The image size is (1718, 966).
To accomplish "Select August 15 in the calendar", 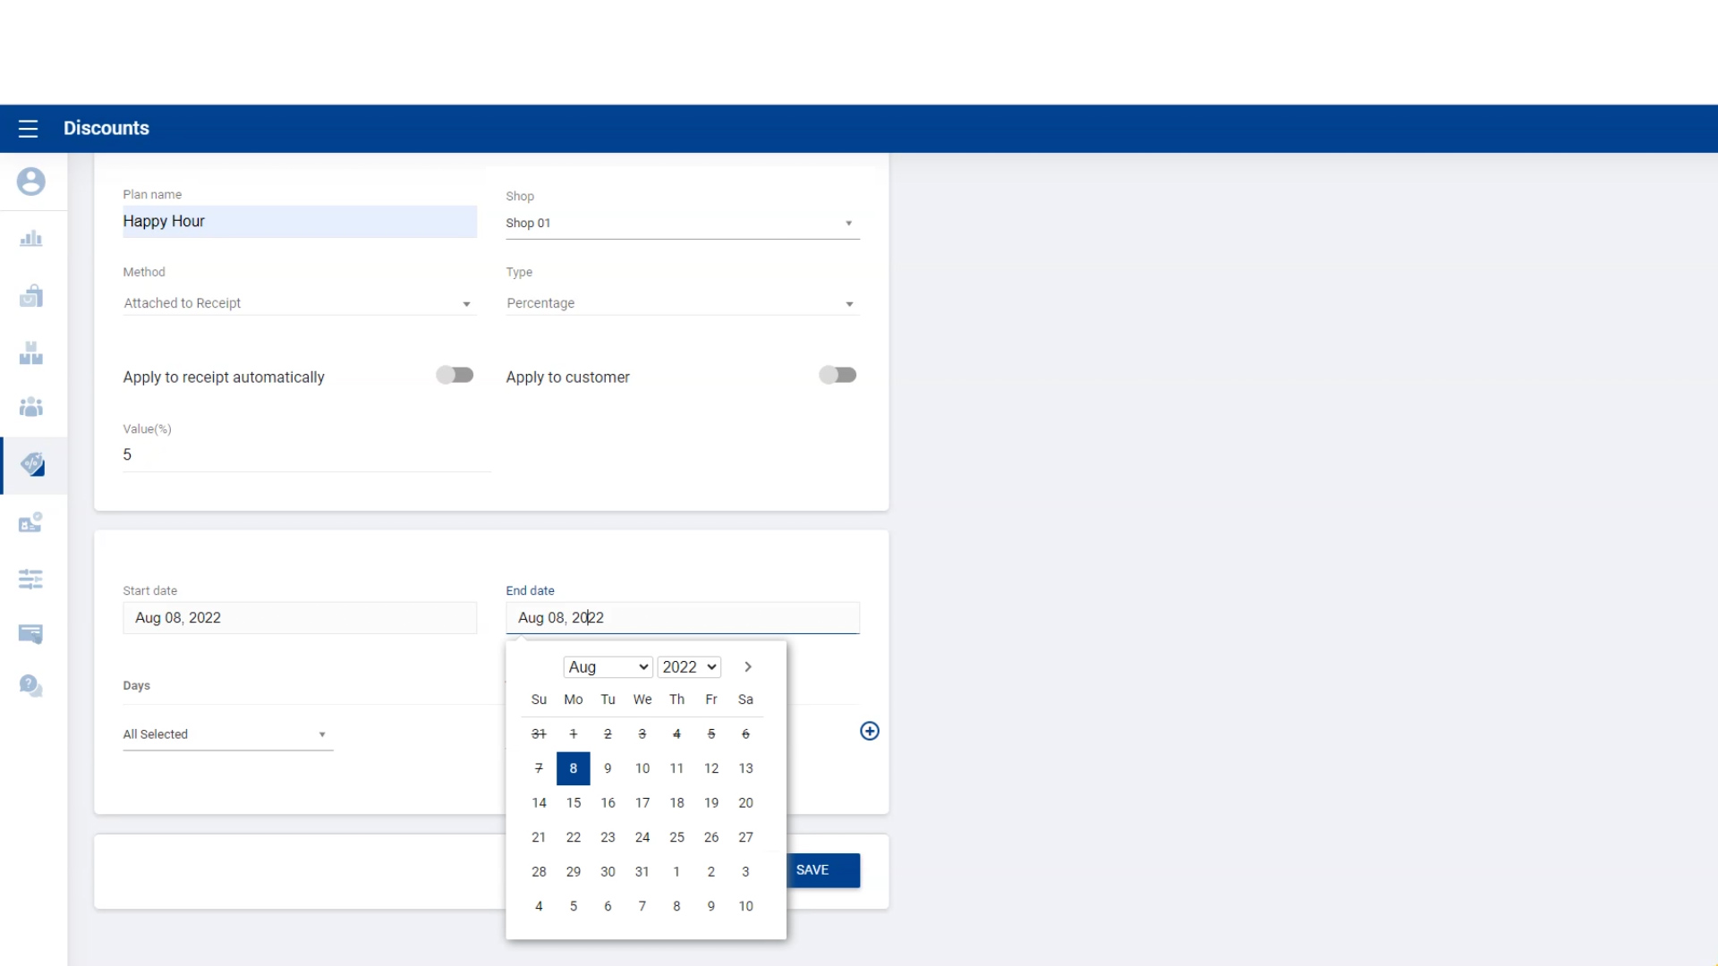I will point(574,803).
